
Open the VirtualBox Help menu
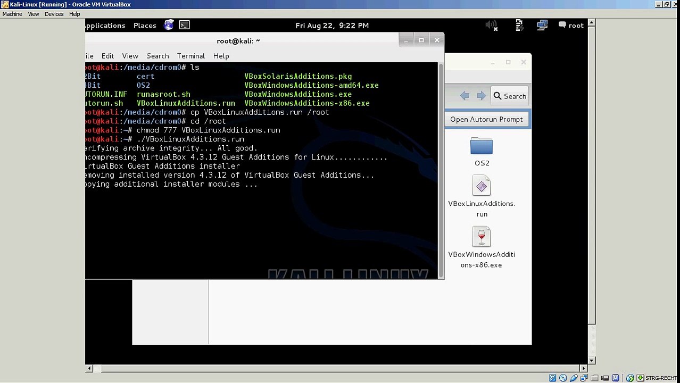point(74,14)
